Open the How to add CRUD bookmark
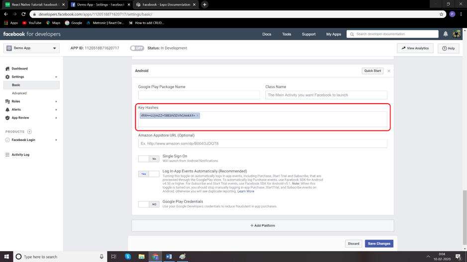The image size is (467, 262). point(147,23)
